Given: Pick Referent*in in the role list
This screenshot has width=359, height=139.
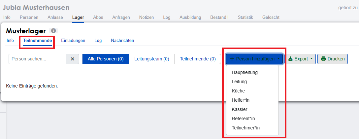Looking at the screenshot, I should tap(244, 119).
